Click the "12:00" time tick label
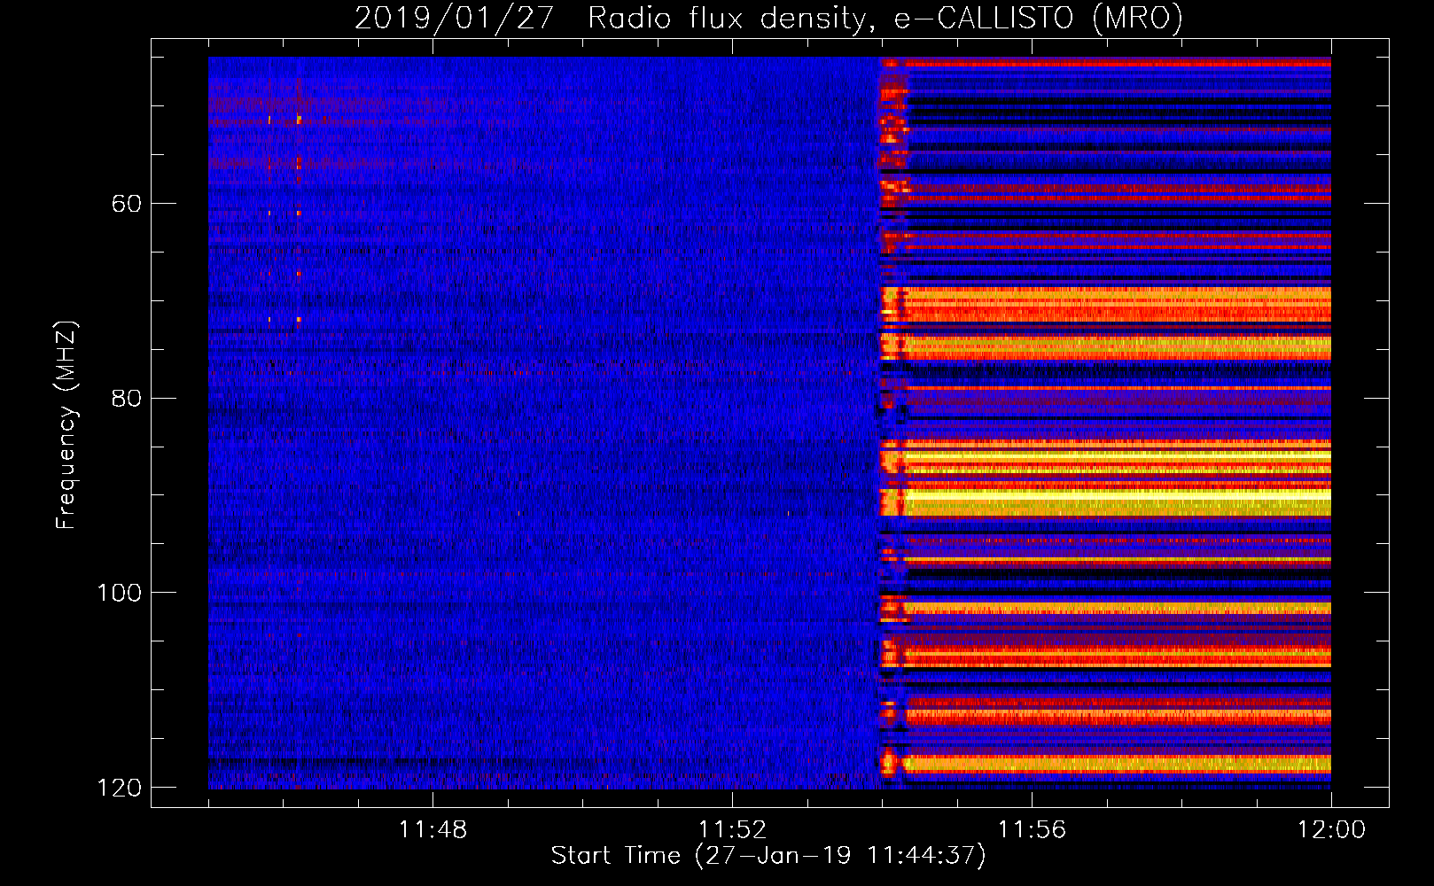The width and height of the screenshot is (1434, 886). (x=1331, y=830)
